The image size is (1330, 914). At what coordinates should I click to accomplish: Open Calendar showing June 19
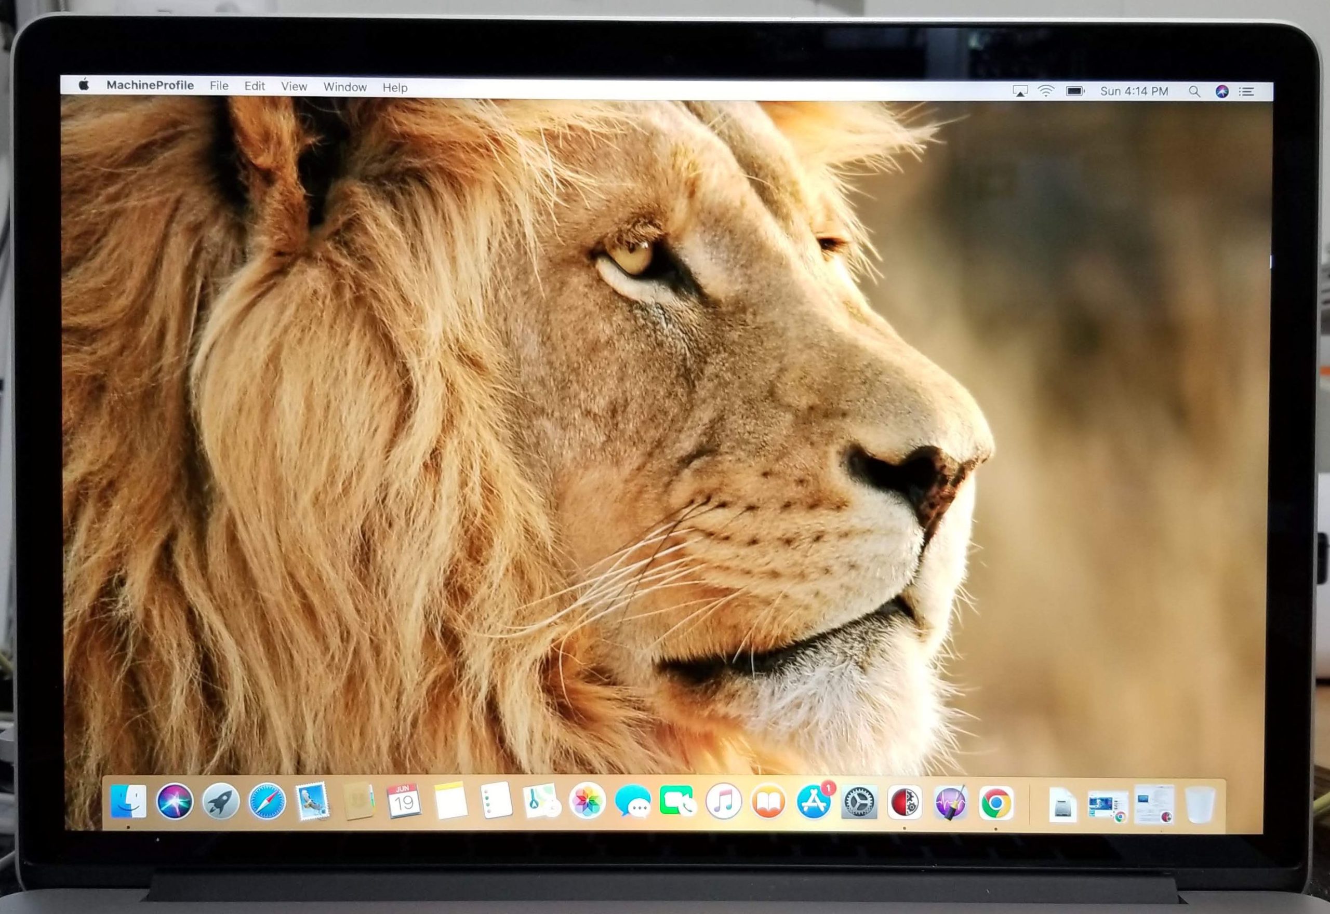coord(403,801)
